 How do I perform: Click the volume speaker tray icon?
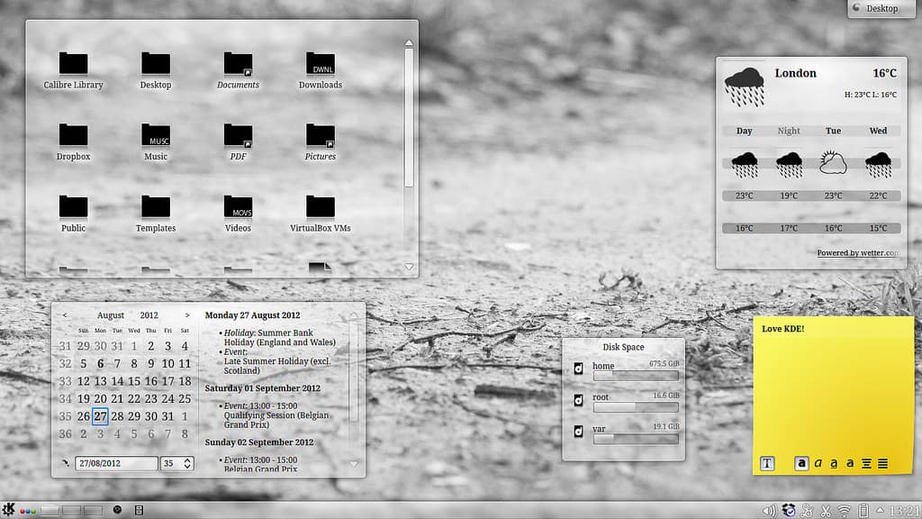point(770,511)
